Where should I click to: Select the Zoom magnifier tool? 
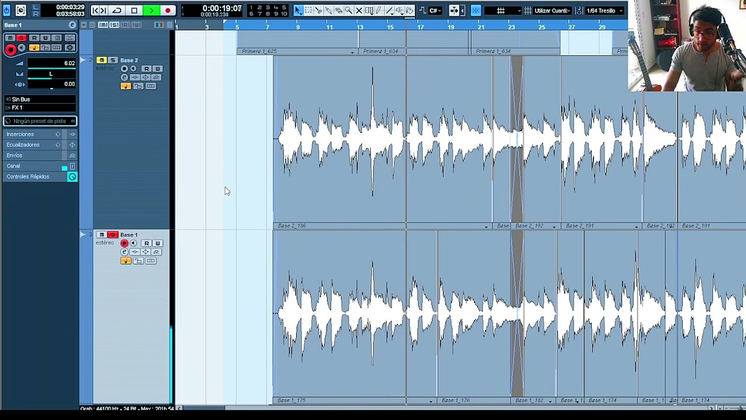348,10
